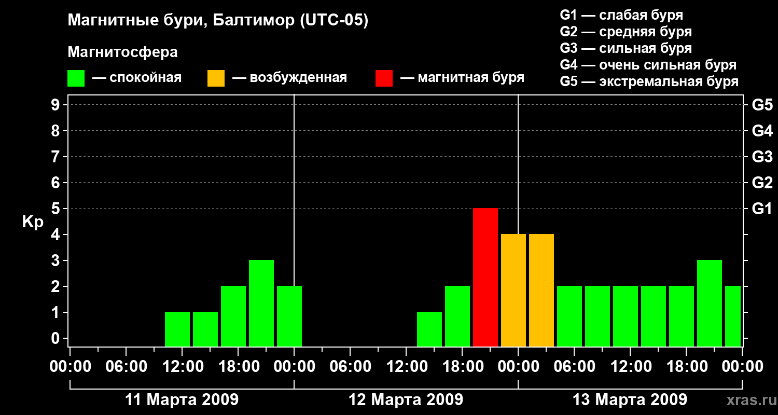The width and height of the screenshot is (778, 415).
Task: Click the 'G2' label on the right axis
Action: (x=762, y=183)
